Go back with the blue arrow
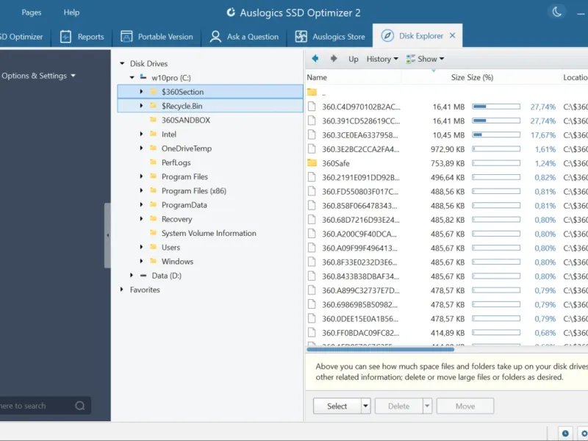This screenshot has height=441, width=588. pyautogui.click(x=315, y=59)
